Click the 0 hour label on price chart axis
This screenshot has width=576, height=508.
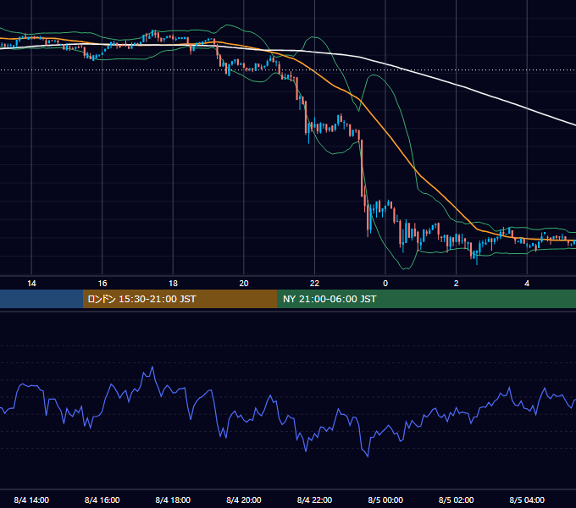click(x=385, y=284)
